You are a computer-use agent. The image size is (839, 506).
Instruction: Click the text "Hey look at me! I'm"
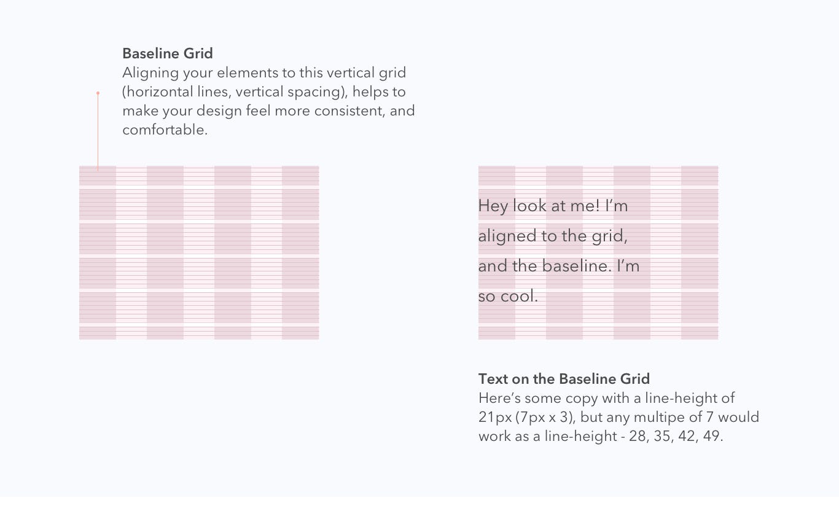(553, 205)
